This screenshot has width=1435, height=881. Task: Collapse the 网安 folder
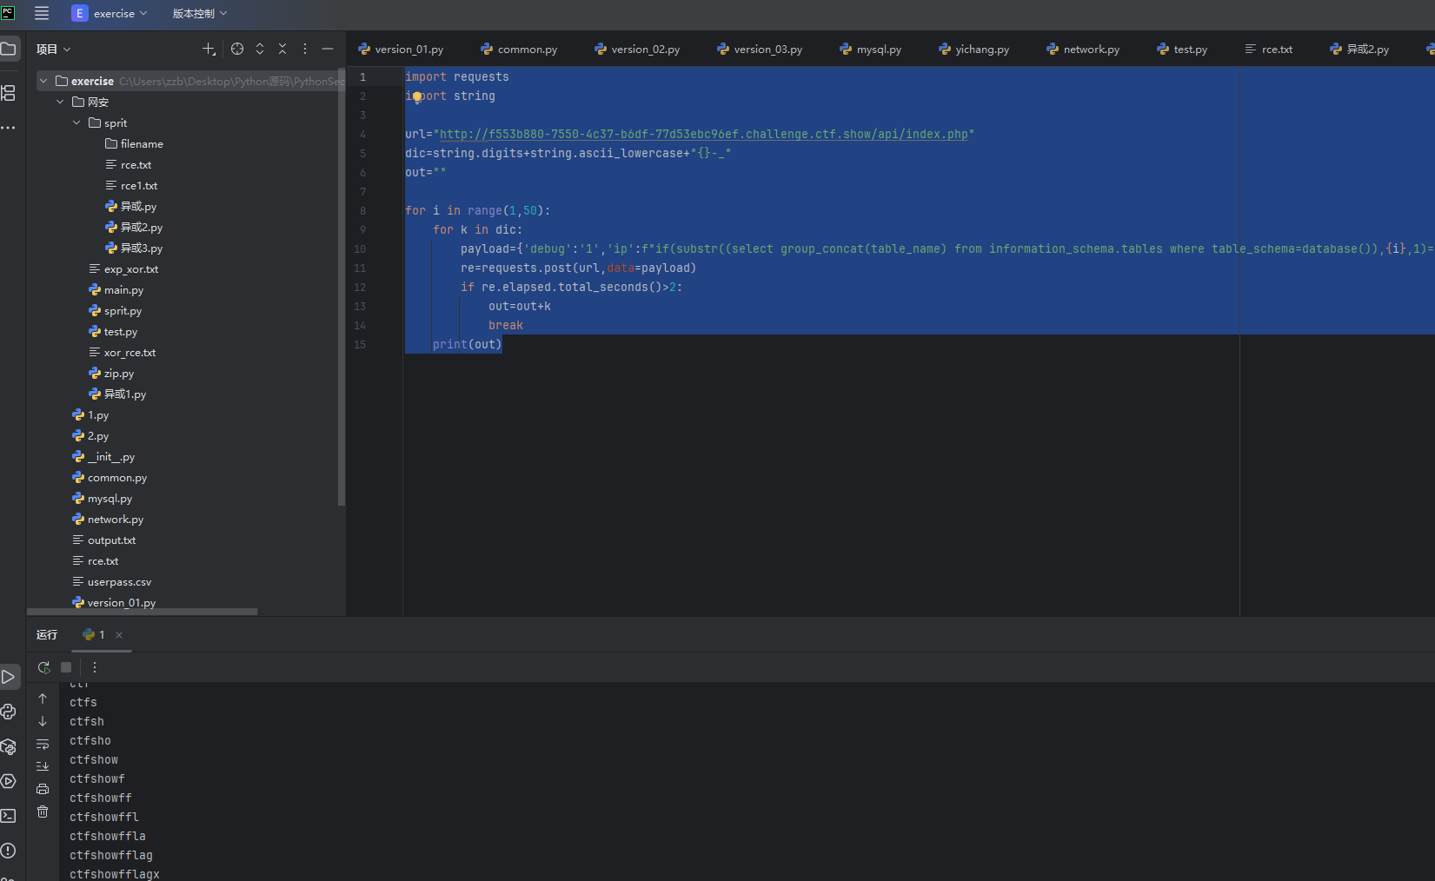click(x=60, y=102)
